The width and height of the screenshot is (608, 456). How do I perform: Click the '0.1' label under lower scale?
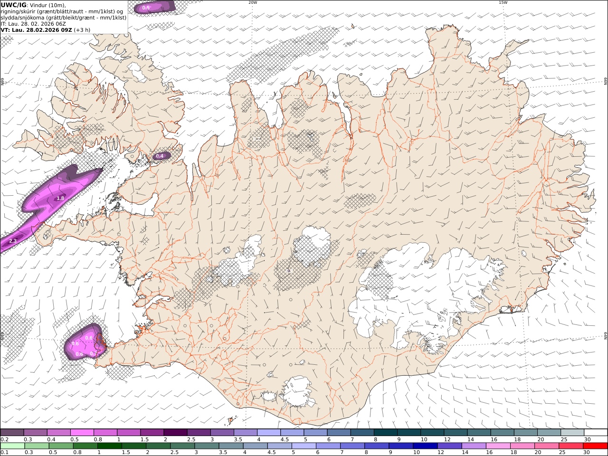pos(4,453)
